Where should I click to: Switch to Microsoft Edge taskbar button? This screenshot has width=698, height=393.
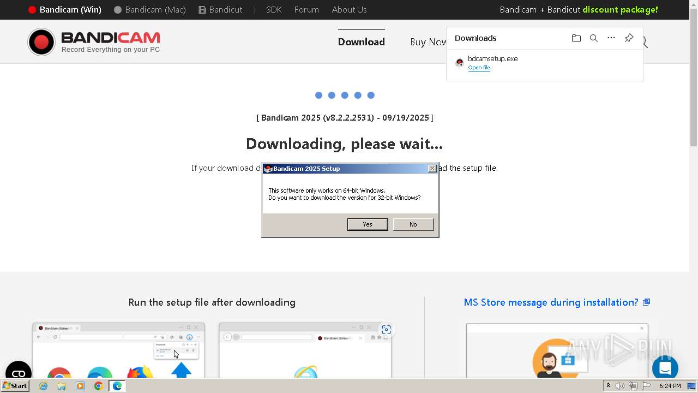117,386
